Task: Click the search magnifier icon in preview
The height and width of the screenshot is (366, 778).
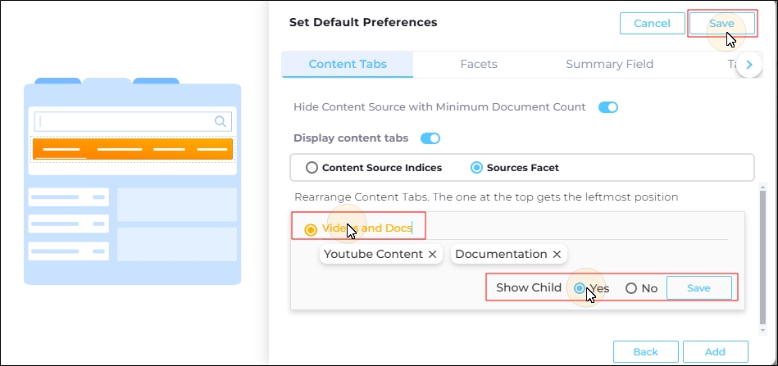Action: coord(221,121)
